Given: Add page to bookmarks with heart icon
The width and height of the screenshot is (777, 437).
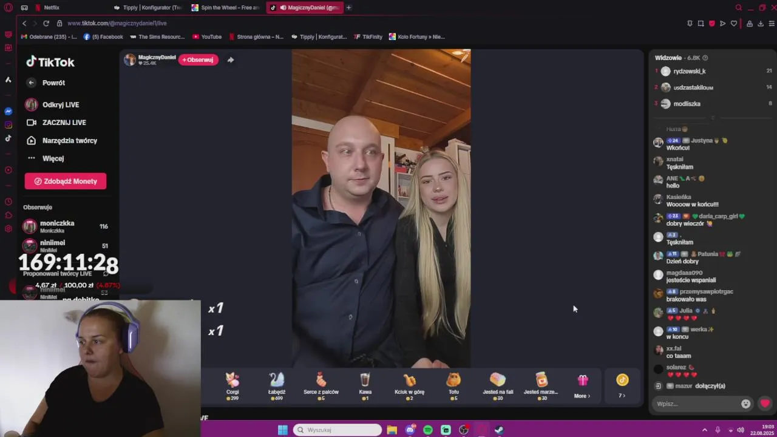Looking at the screenshot, I should [x=734, y=23].
